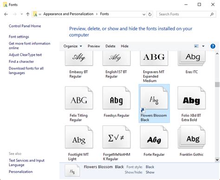
Task: Open the blue Help icon
Action: point(213,46)
